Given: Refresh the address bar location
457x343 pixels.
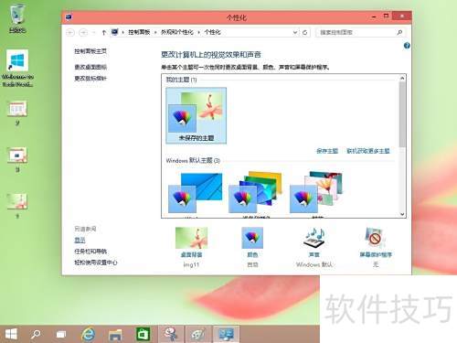Looking at the screenshot, I should 305,32.
